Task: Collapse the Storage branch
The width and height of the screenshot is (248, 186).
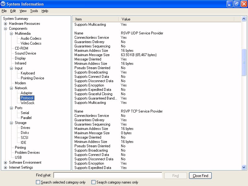Action: (11, 123)
